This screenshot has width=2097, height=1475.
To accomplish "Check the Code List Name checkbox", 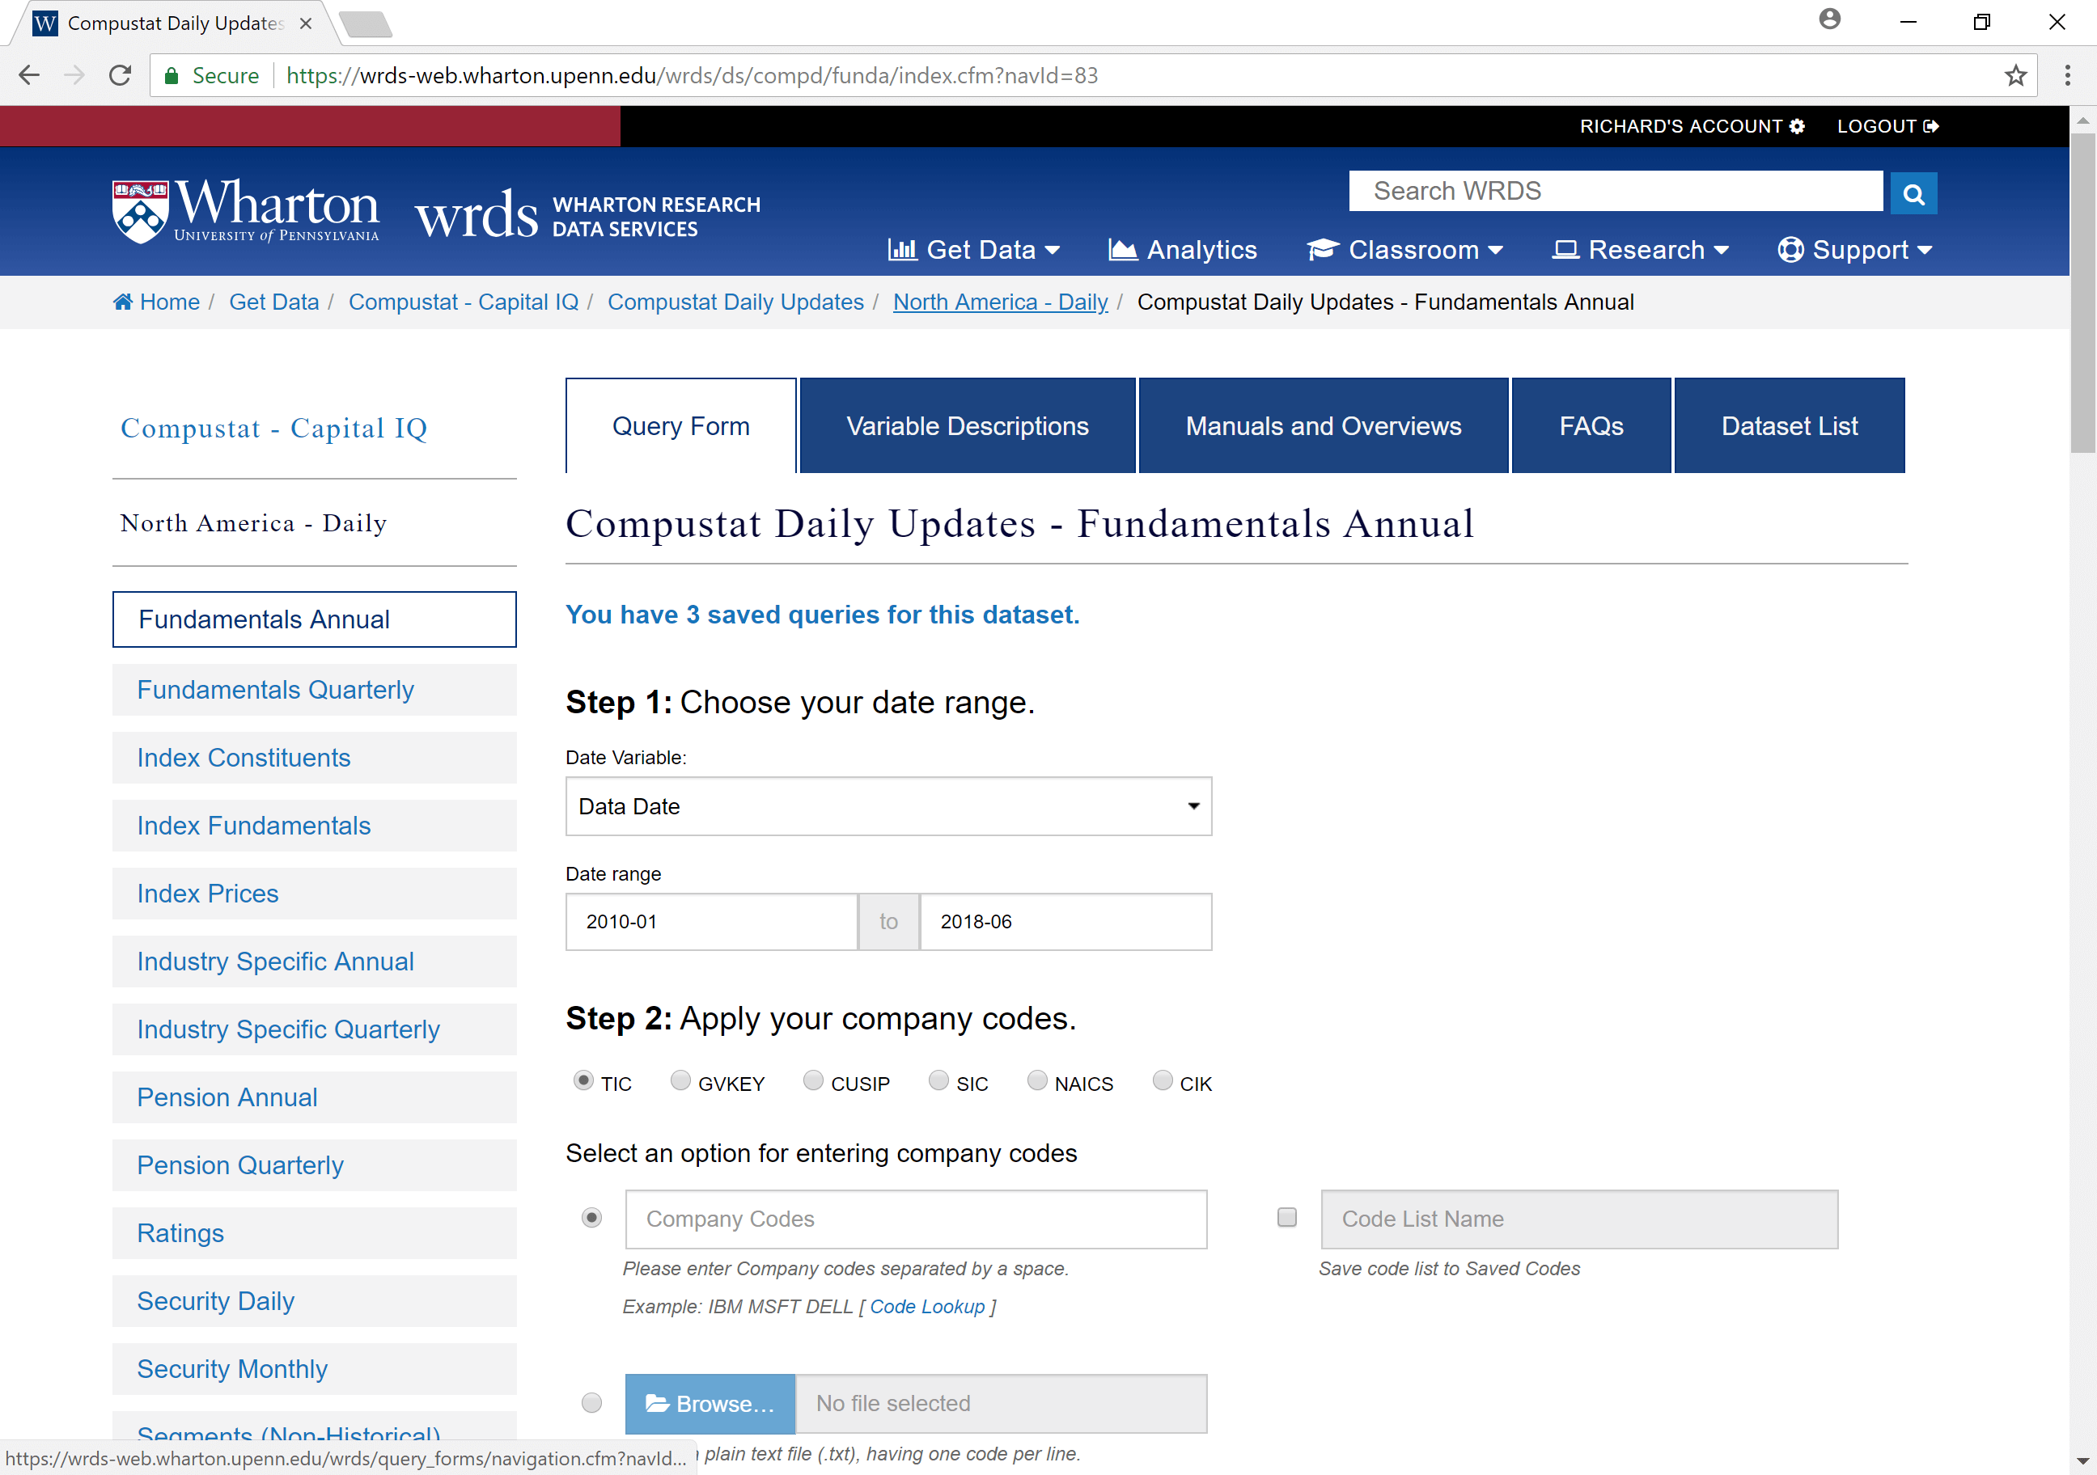I will (x=1287, y=1217).
